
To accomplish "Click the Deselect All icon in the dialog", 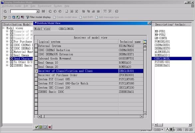I will pos(45,127).
